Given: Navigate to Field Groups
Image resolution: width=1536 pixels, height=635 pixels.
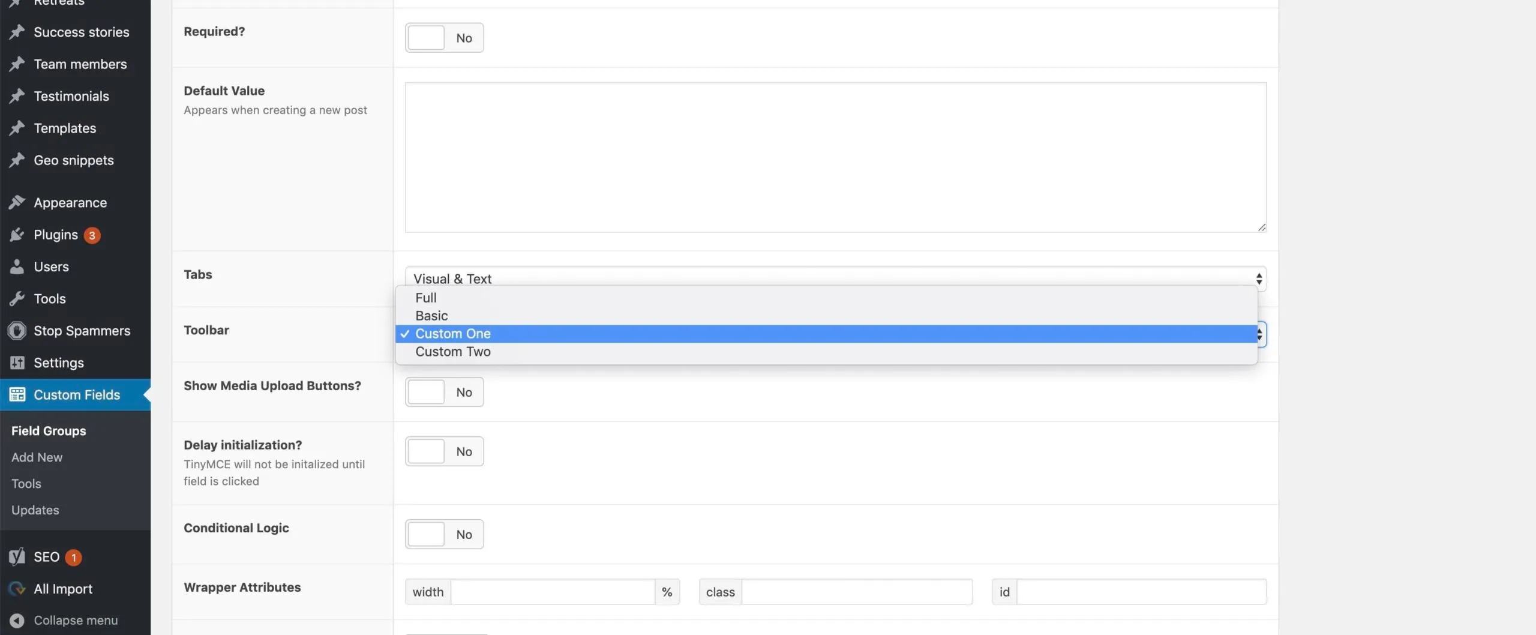Looking at the screenshot, I should (x=48, y=430).
